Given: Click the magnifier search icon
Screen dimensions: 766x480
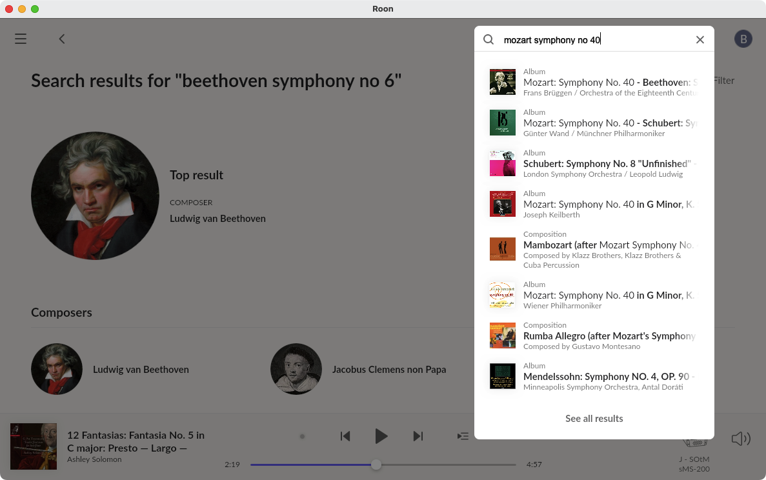Looking at the screenshot, I should tap(489, 39).
